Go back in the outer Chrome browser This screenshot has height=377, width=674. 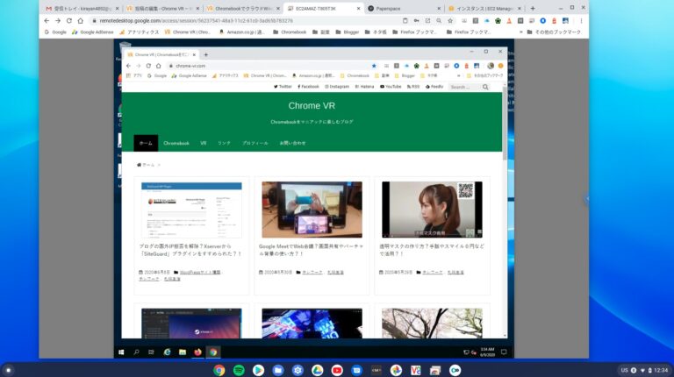pyautogui.click(x=47, y=21)
